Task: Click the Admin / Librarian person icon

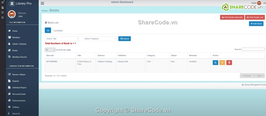Action: [x=9, y=44]
